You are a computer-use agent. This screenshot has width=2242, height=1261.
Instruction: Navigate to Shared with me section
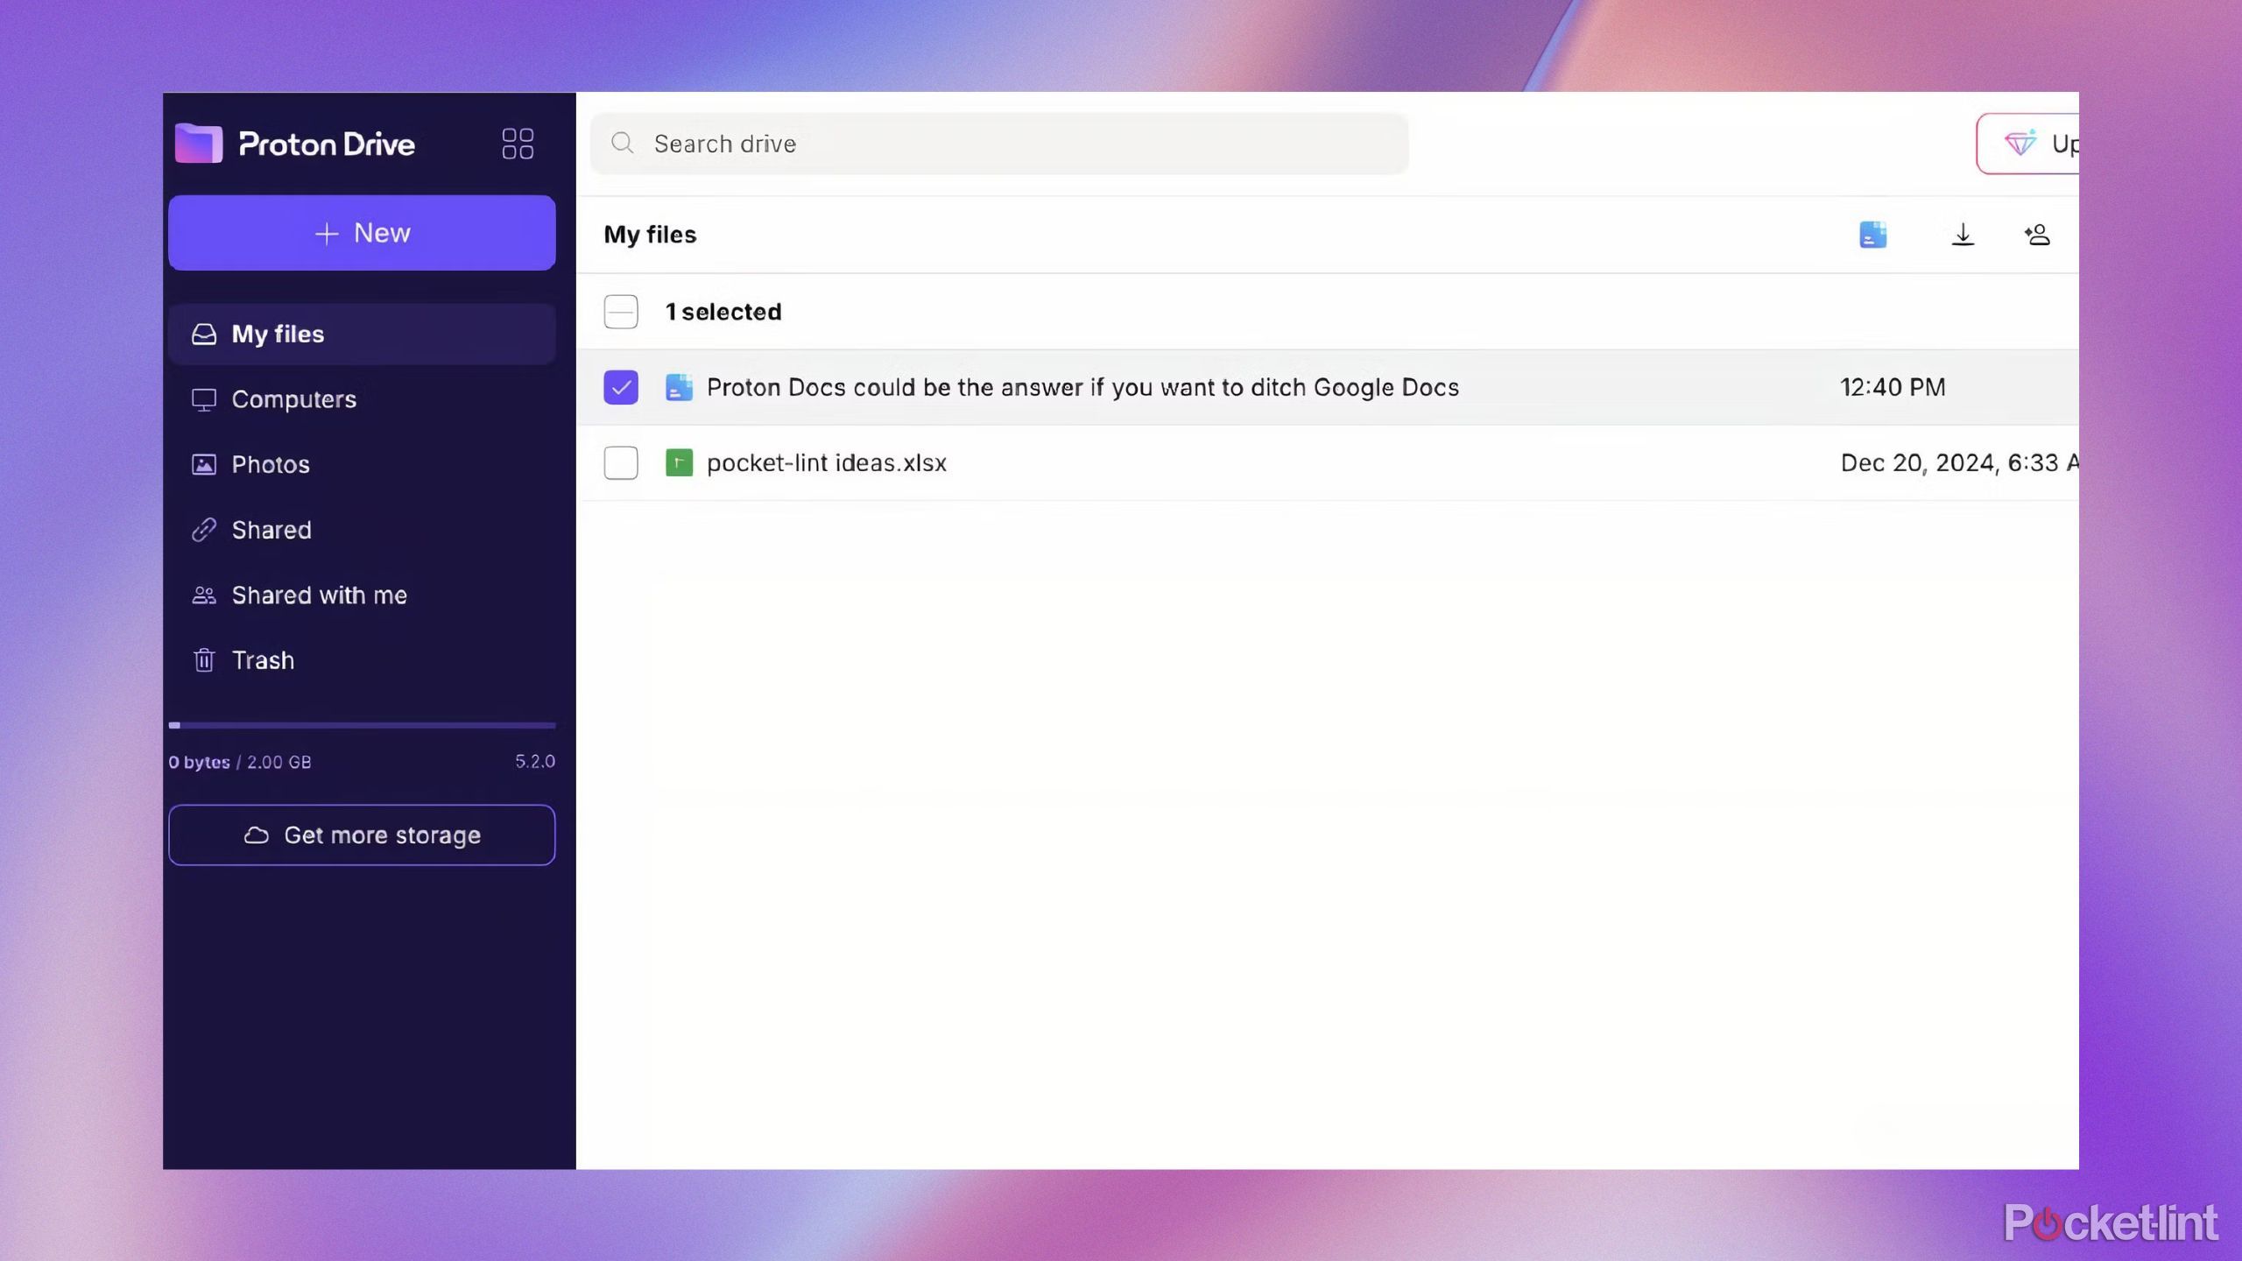319,595
